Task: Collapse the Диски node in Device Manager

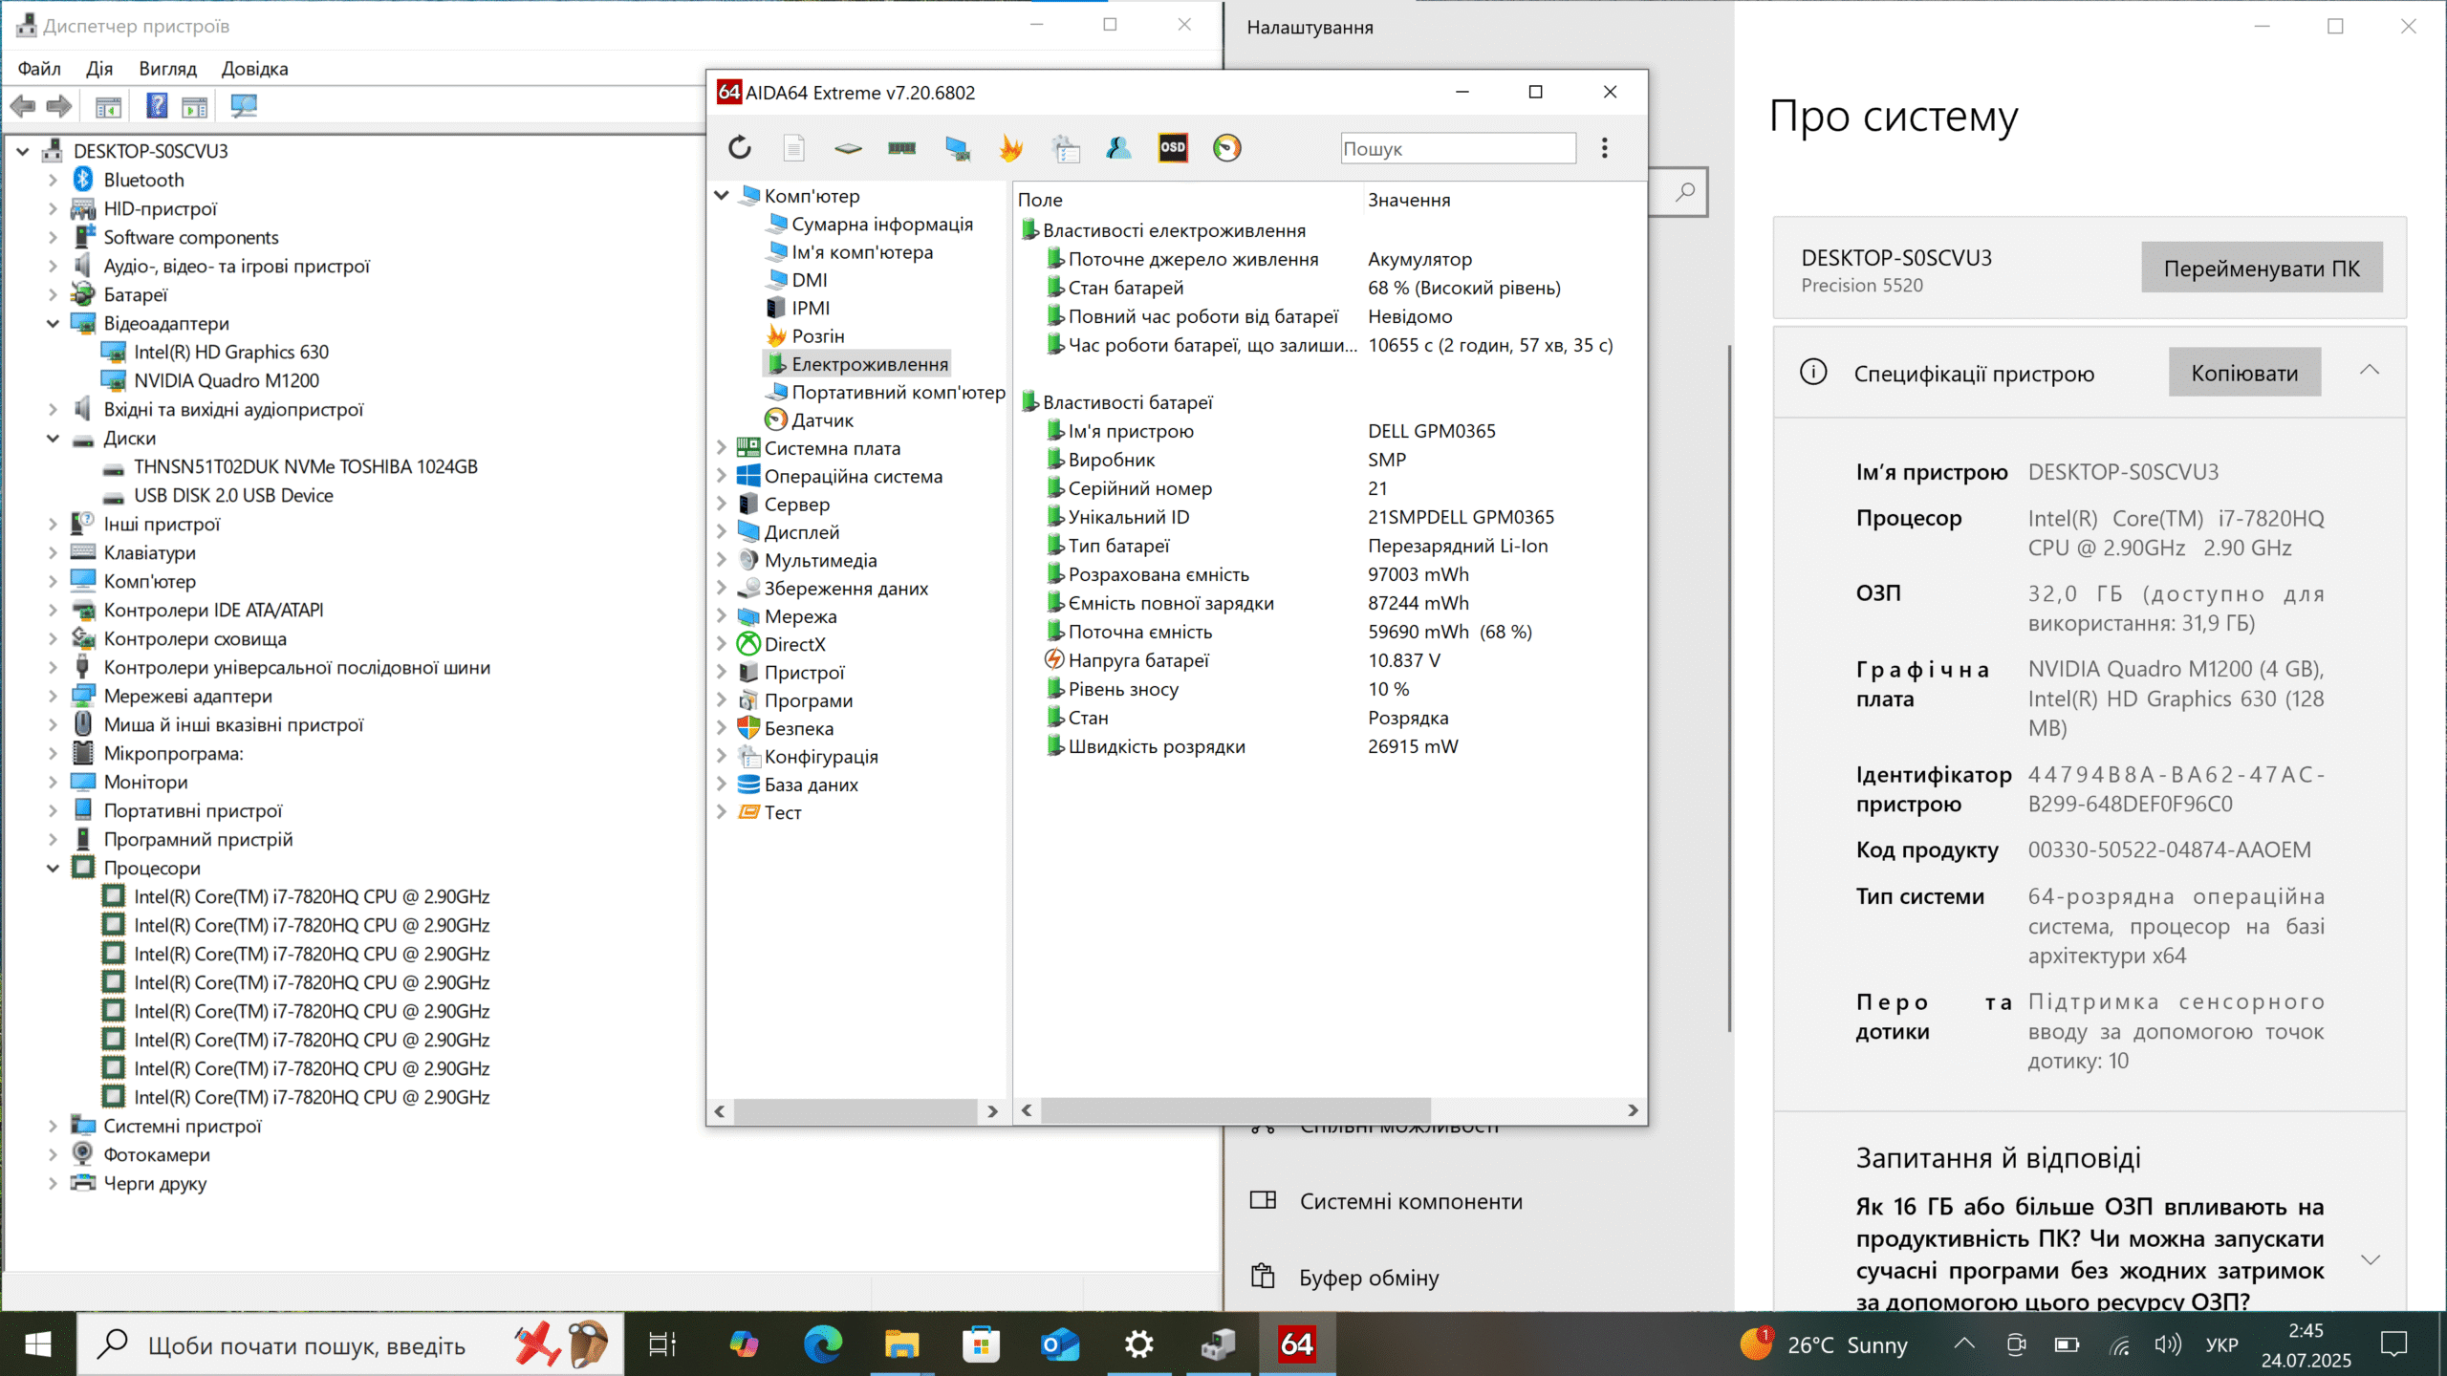Action: 54,438
